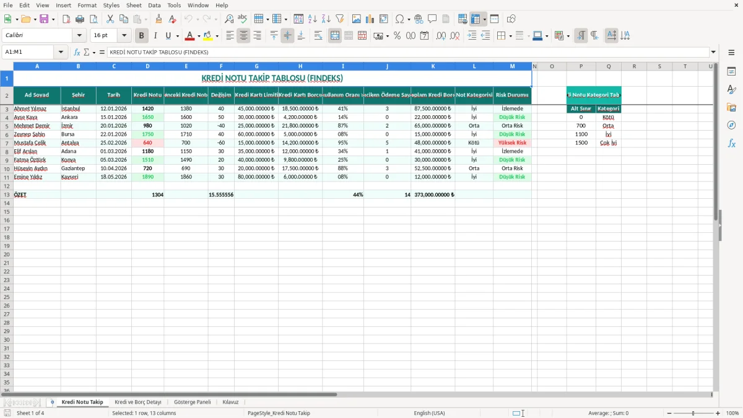Expand the Conditional Formatting dropdown arrow
This screenshot has width=743, height=418.
pyautogui.click(x=568, y=36)
